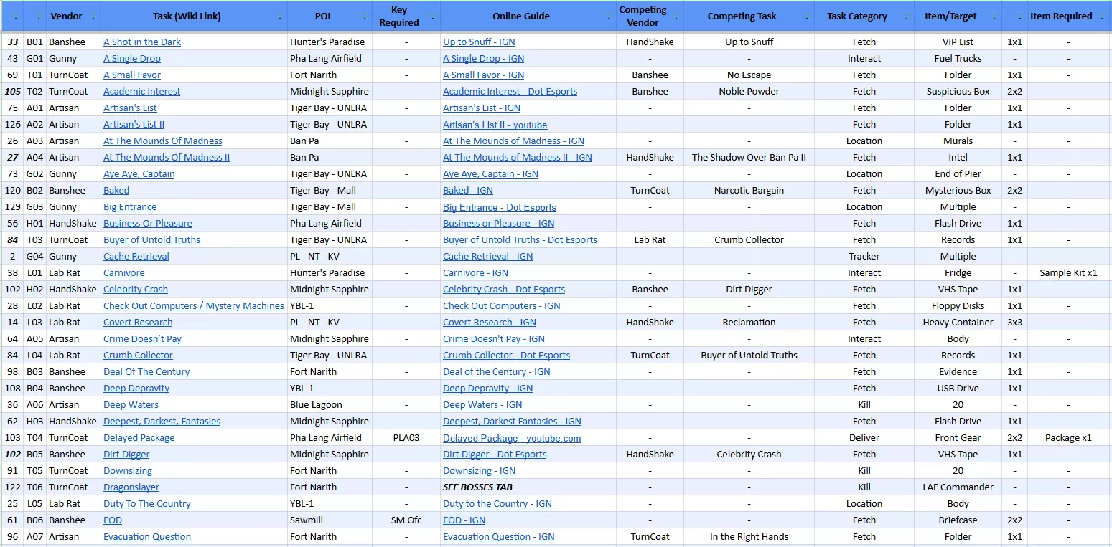Open the "Cache Retrieval - IGN" guide link
1112x547 pixels.
(x=487, y=257)
